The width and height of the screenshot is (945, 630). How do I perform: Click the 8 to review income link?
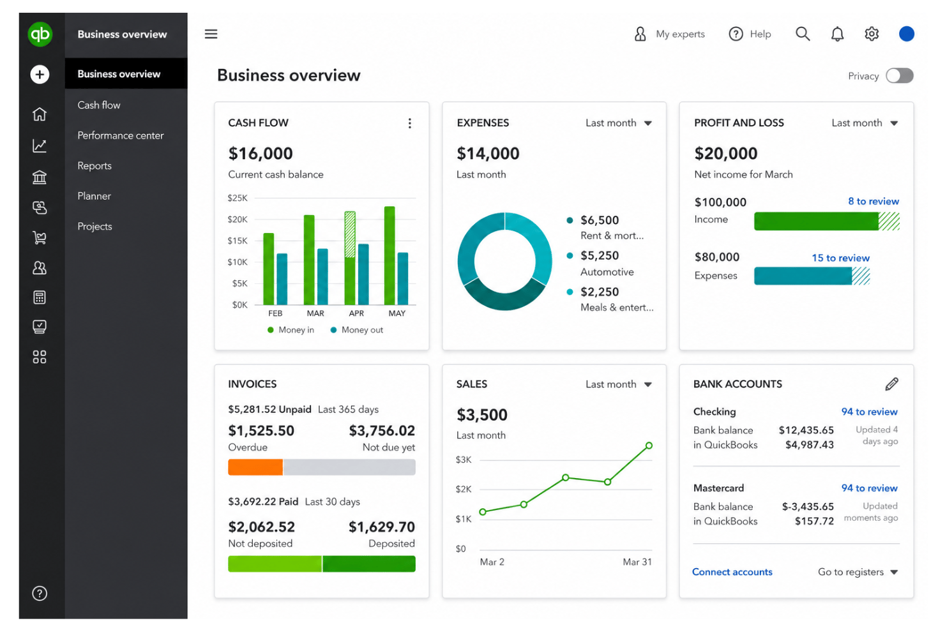873,201
